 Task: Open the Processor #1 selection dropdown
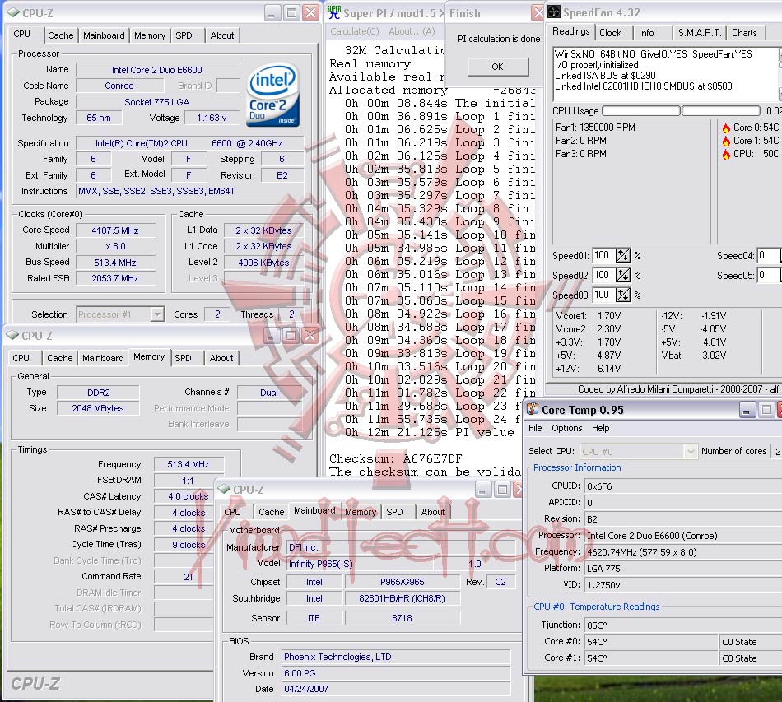point(157,314)
